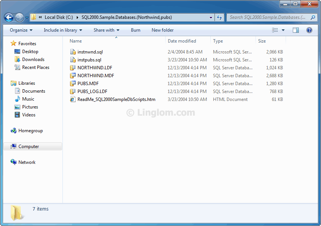This screenshot has height=226, width=321.
Task: Open the recent pages dropdown arrow
Action: tap(27, 18)
